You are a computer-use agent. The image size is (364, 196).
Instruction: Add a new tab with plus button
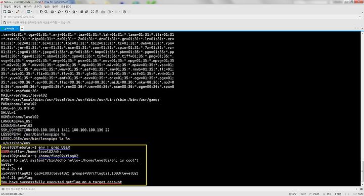click(22, 28)
